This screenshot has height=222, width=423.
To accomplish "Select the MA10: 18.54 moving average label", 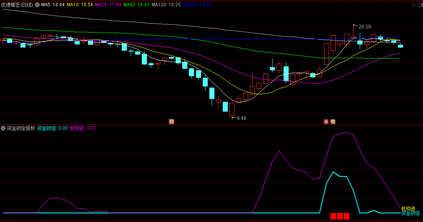I will (x=80, y=5).
